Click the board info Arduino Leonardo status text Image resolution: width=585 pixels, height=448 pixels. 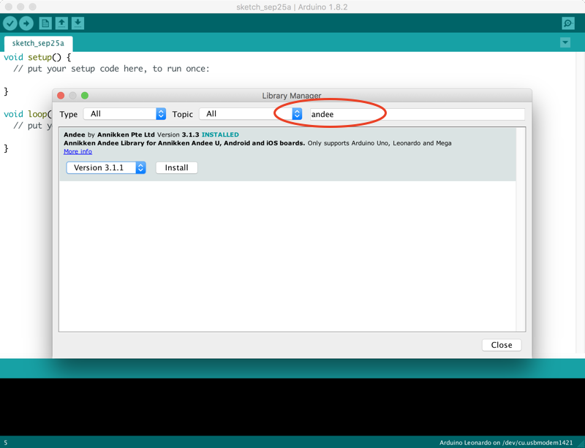coord(505,443)
